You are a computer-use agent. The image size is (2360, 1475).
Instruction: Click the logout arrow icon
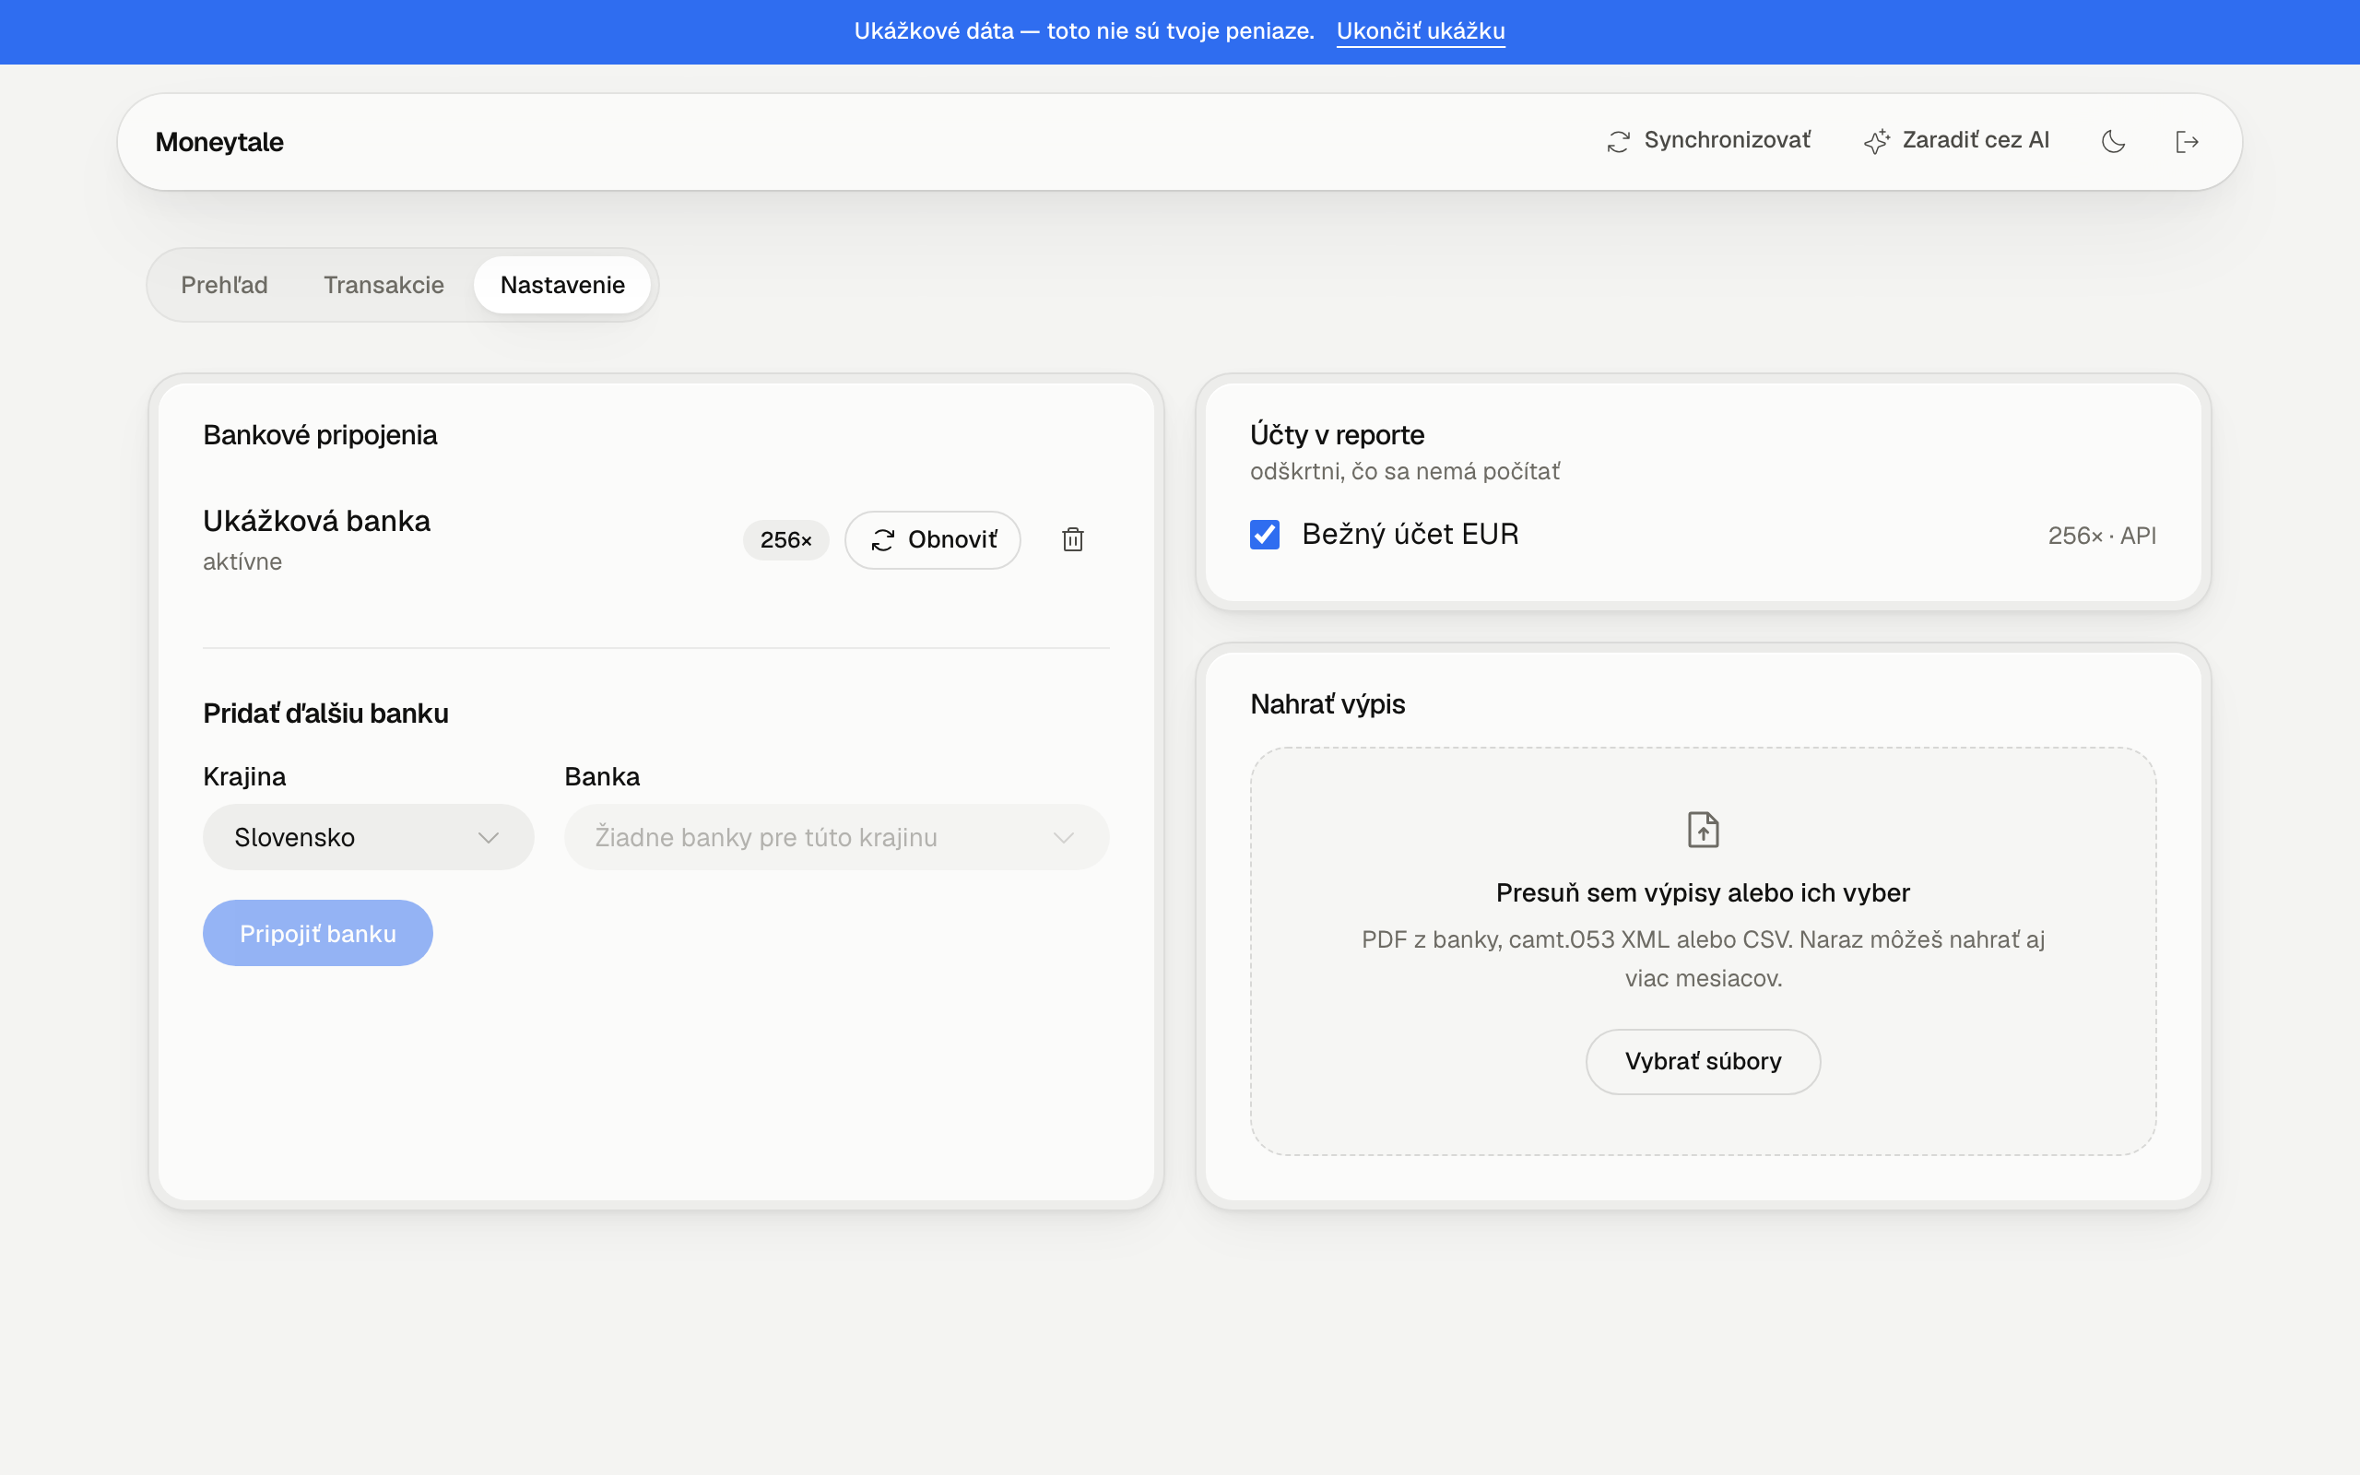point(2187,141)
